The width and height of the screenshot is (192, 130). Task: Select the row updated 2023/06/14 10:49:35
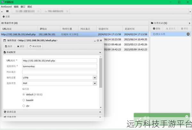(x=136, y=39)
